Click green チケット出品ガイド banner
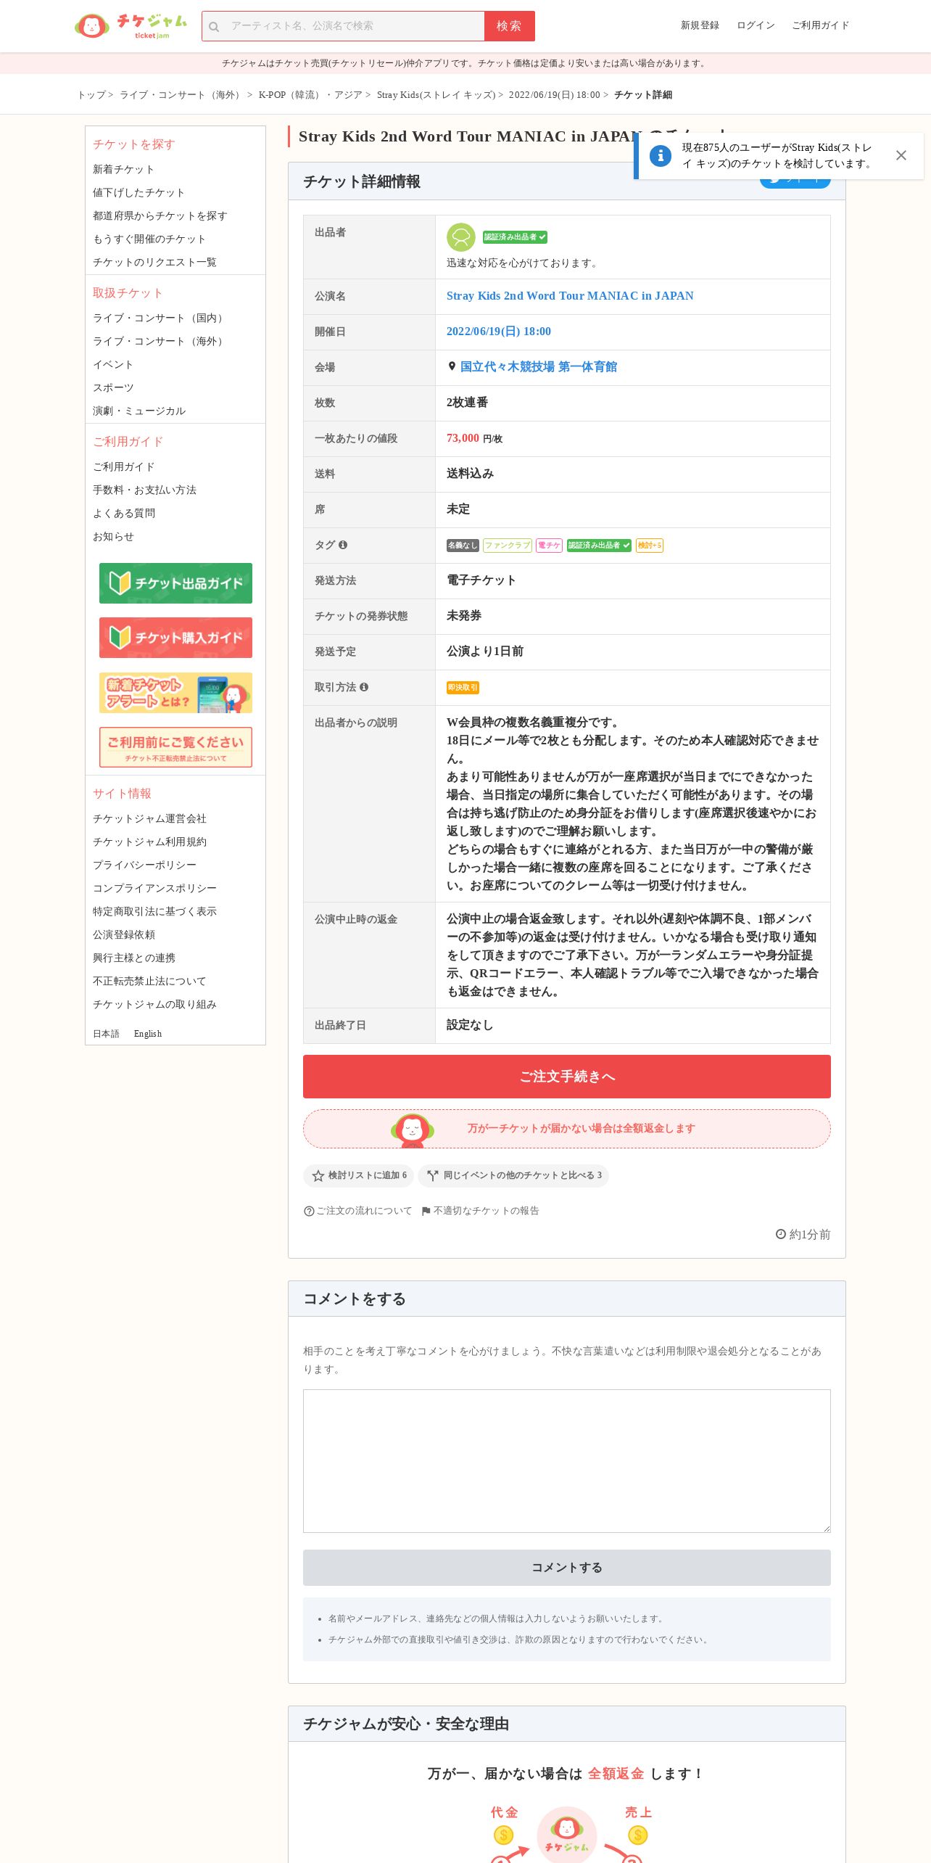 pos(175,583)
